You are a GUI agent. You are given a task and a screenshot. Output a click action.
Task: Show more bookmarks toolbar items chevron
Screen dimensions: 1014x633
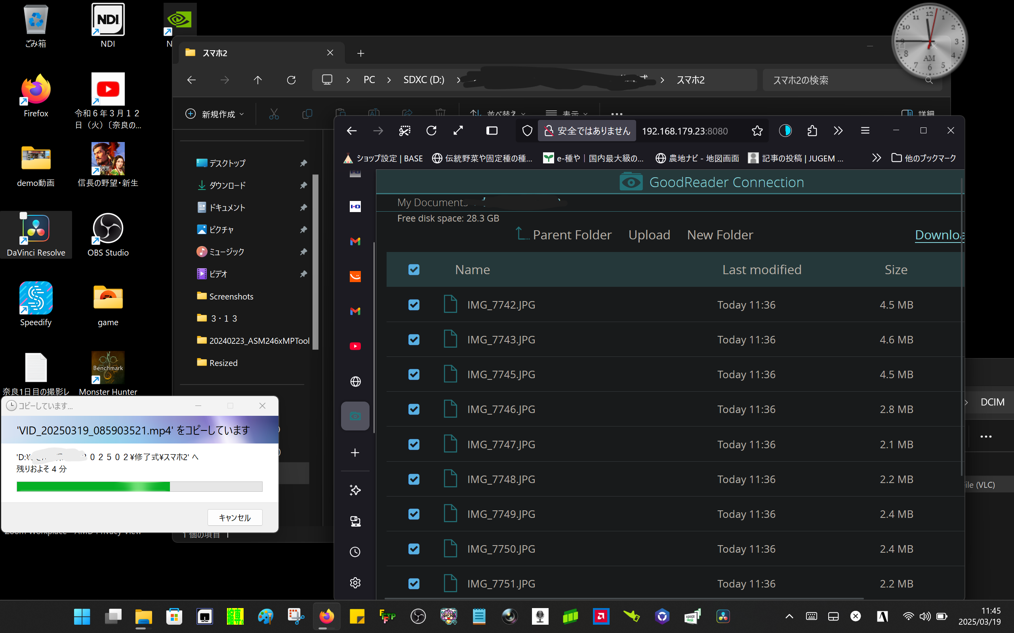point(876,158)
